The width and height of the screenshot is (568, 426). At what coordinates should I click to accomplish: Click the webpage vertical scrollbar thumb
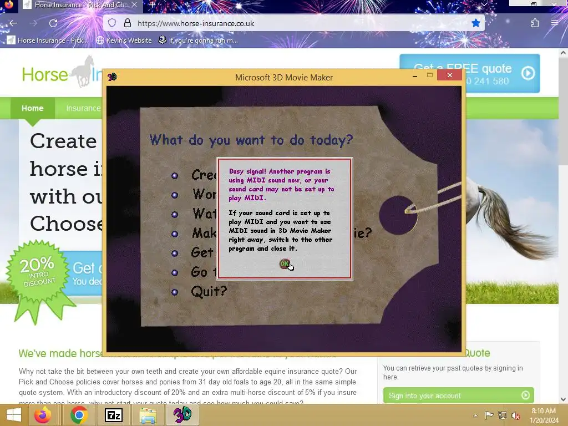click(563, 110)
